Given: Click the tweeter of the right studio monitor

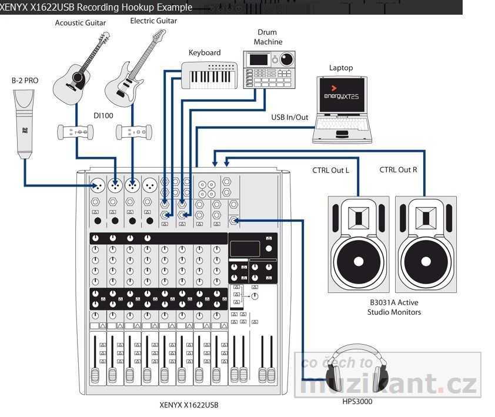Looking at the screenshot, I should tap(426, 218).
